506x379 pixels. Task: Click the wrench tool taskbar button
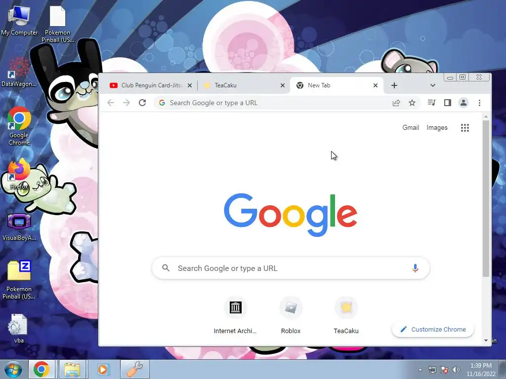coord(134,369)
